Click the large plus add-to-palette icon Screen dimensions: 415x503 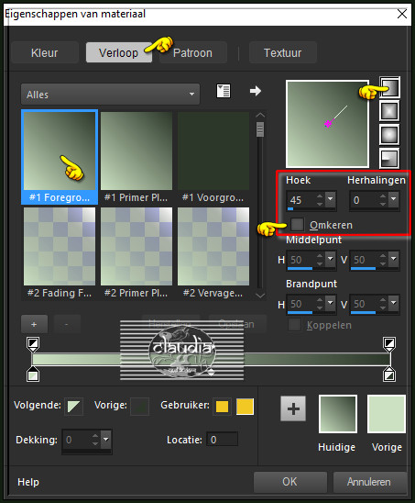pos(293,408)
